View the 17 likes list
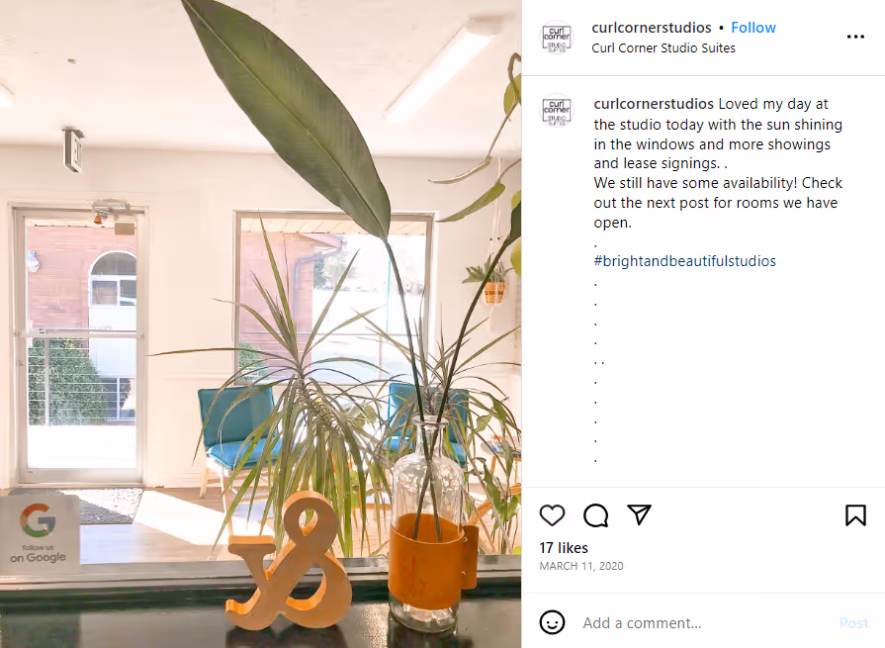Screen dimensions: 885x648 point(564,548)
